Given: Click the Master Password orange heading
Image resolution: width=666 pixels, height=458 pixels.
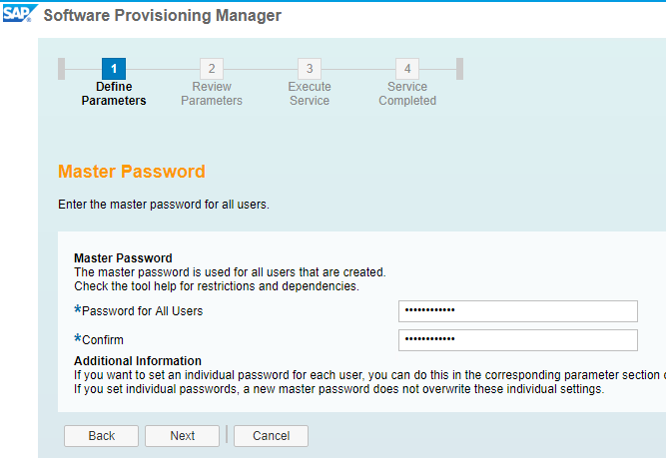Looking at the screenshot, I should 132,172.
